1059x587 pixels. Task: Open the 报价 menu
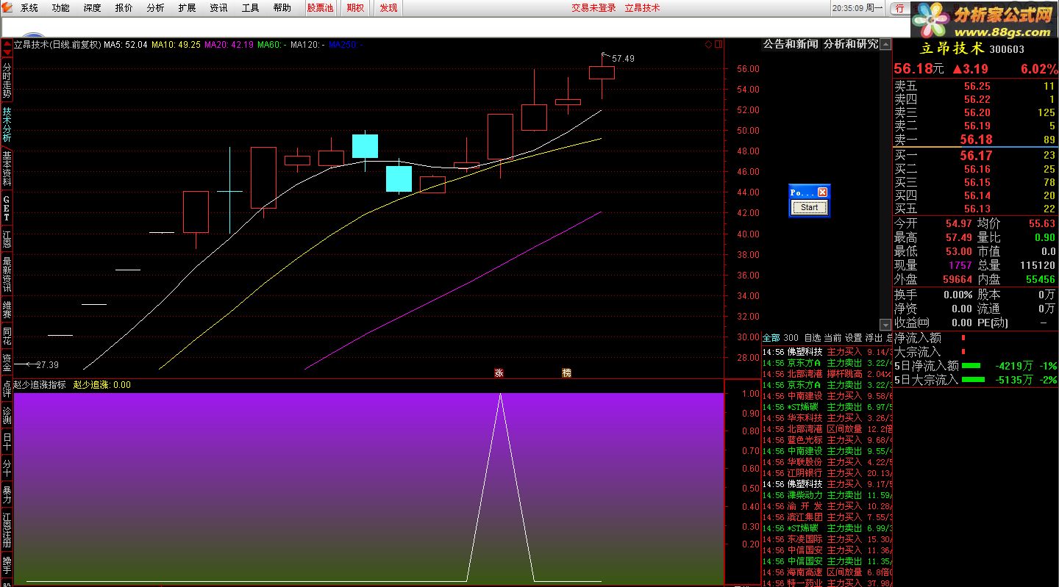[x=124, y=8]
